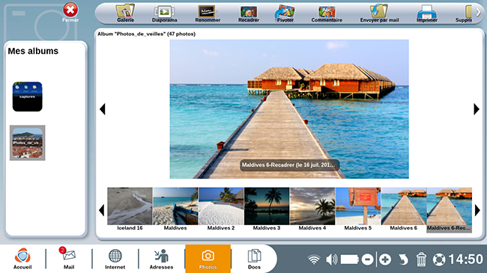Viewport: 487px width, 273px height.
Task: Open the Galerie view icon
Action: point(125,13)
